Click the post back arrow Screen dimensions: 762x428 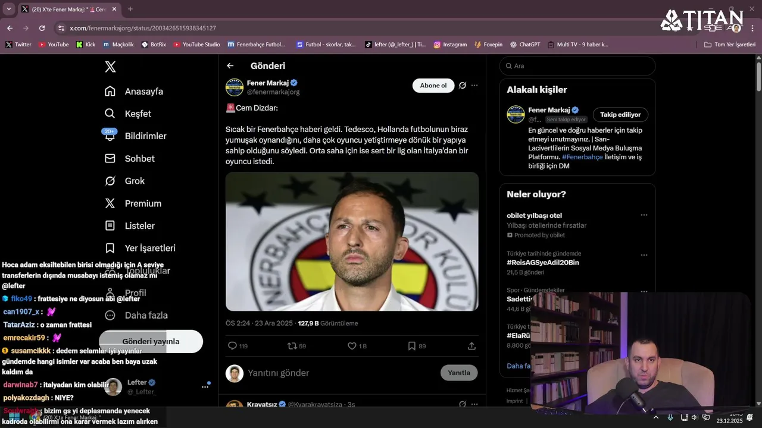tap(230, 66)
